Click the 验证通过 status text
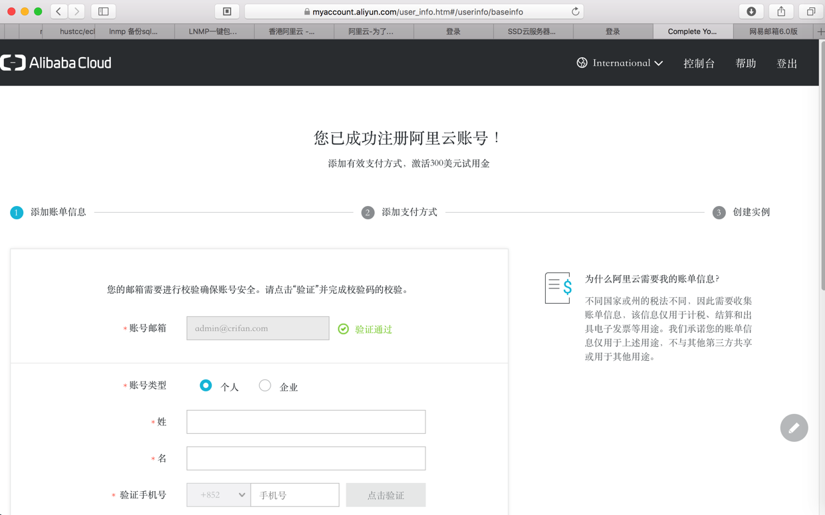The image size is (825, 515). 374,329
